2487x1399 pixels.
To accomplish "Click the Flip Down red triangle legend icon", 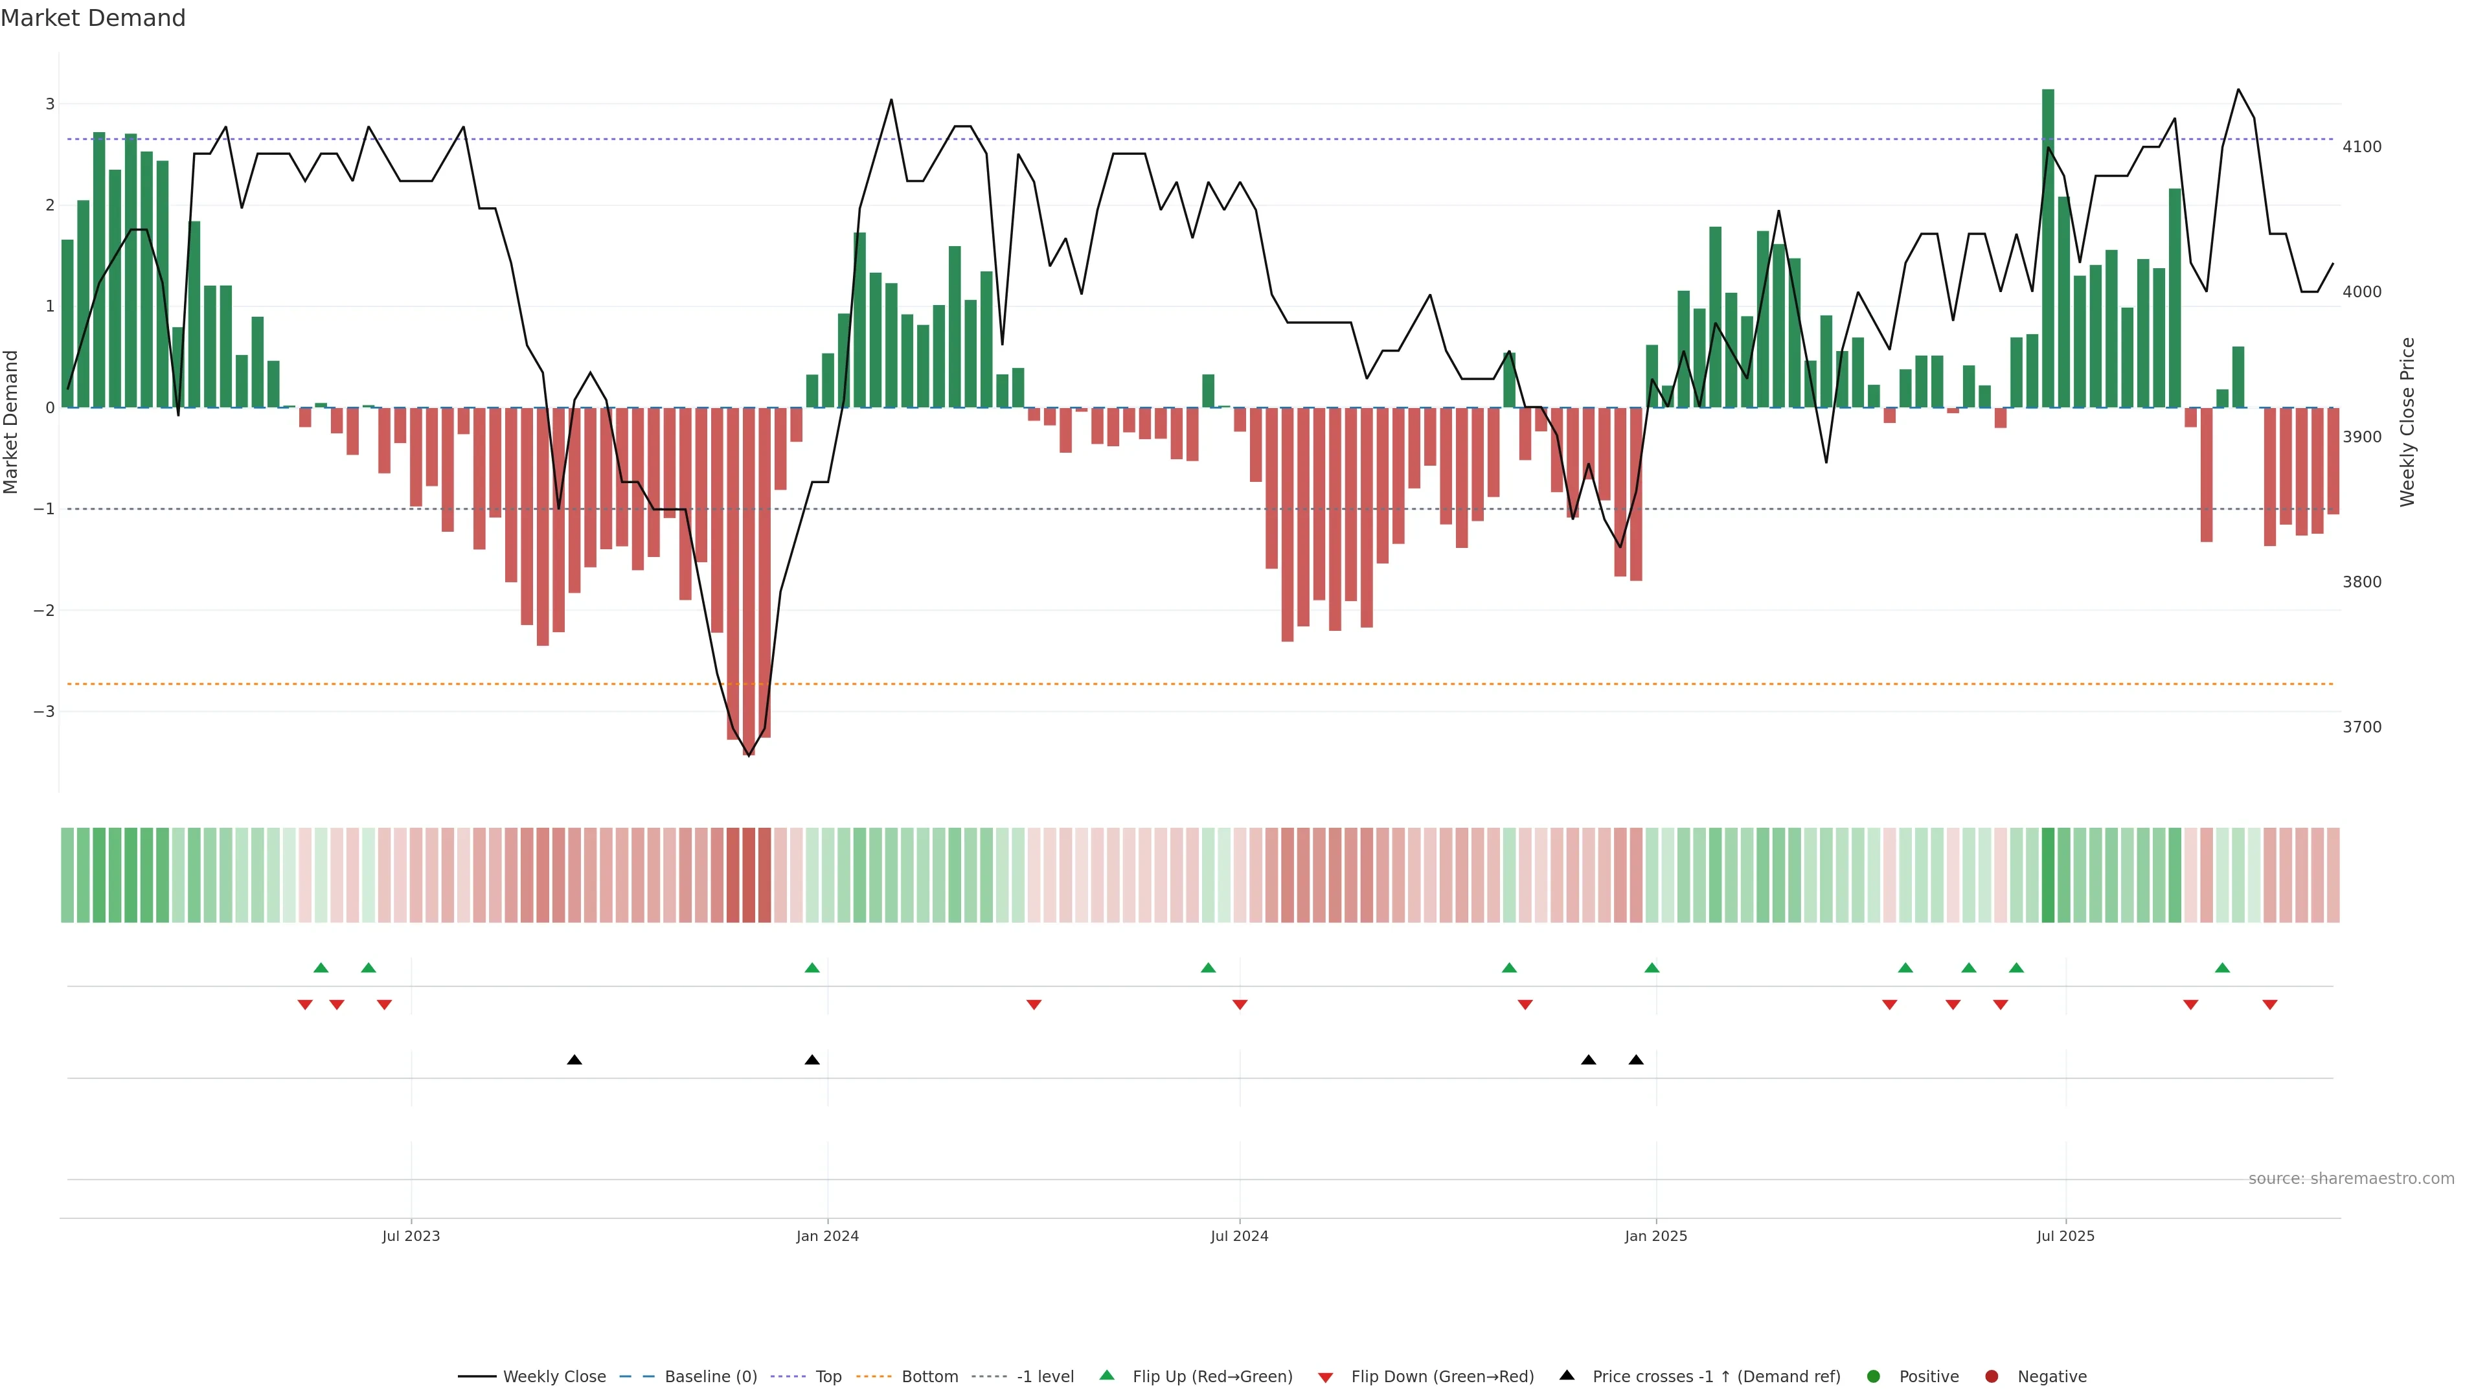I will point(1324,1377).
